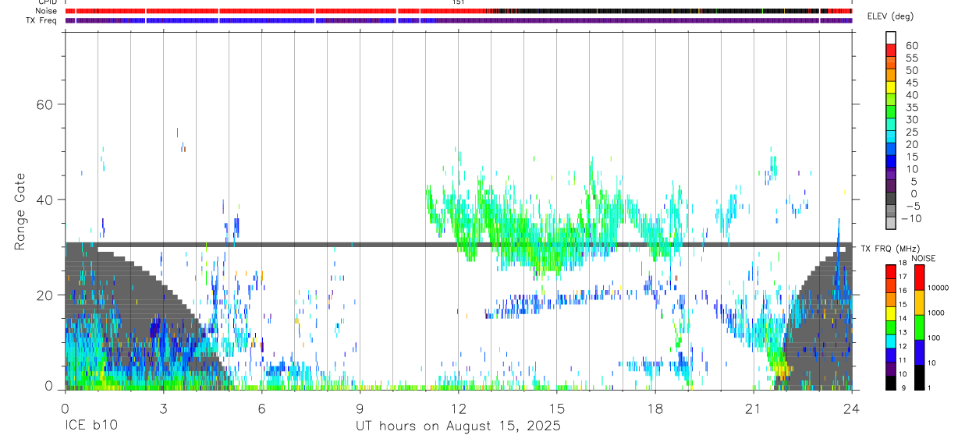Click x-axis tick label '15'
This screenshot has height=442, width=958.
[x=556, y=408]
